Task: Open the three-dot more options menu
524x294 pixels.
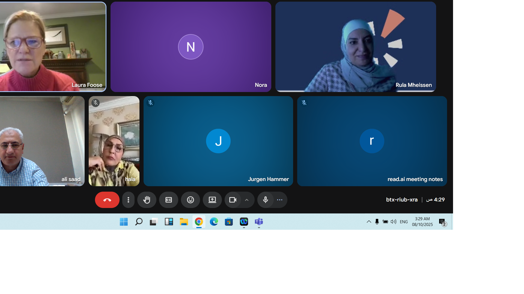Action: (x=128, y=200)
